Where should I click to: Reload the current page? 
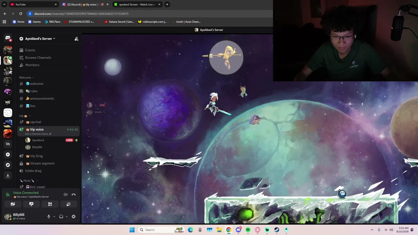pos(21,14)
